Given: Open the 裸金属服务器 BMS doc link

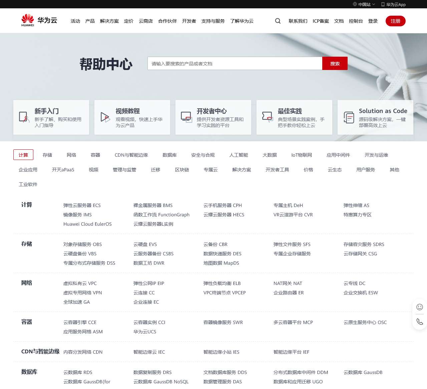Looking at the screenshot, I should (x=153, y=205).
